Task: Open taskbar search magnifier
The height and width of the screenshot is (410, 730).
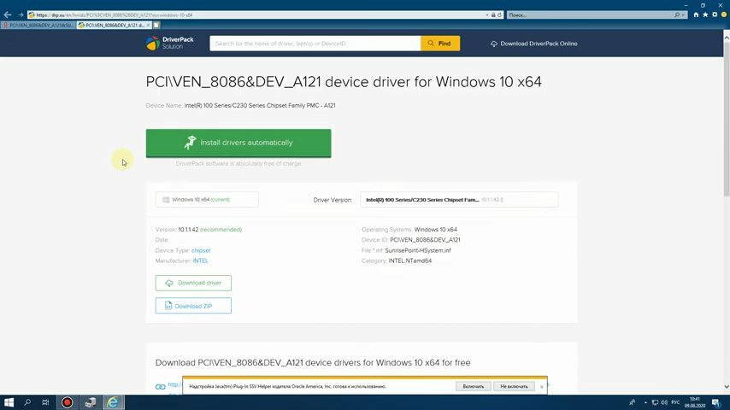Action: tap(27, 402)
